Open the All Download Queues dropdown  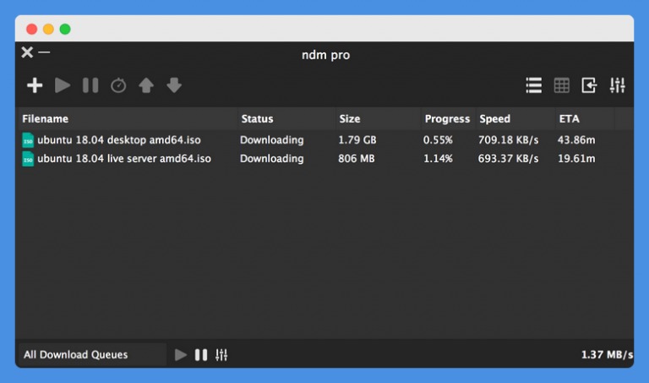pos(91,355)
